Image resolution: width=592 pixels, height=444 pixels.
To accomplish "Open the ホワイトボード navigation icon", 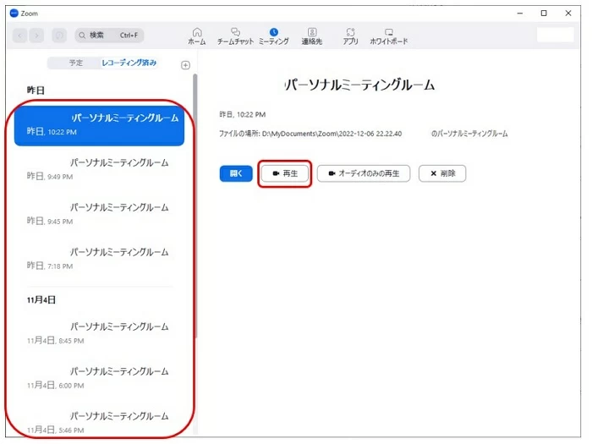I will click(x=388, y=36).
